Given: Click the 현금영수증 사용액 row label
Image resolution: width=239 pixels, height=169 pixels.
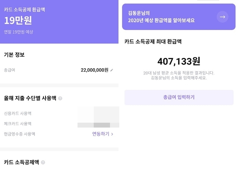Looking at the screenshot, I should tap(19, 134).
